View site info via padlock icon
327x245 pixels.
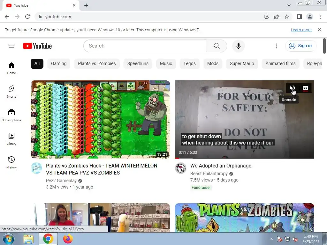coord(40,17)
